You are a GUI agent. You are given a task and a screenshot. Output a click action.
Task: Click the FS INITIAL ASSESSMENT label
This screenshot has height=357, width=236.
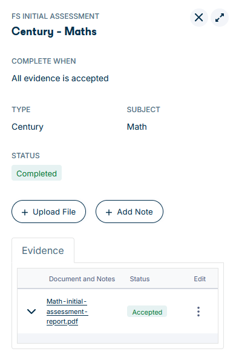(56, 16)
